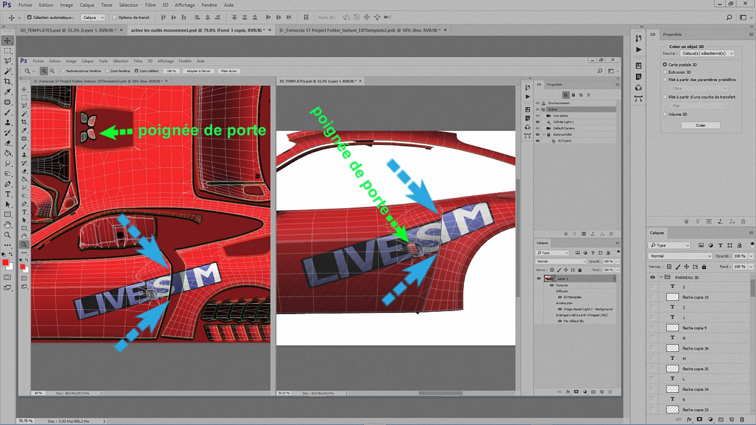Select the Clone Stamp tool in the outer toolbox

click(8, 122)
